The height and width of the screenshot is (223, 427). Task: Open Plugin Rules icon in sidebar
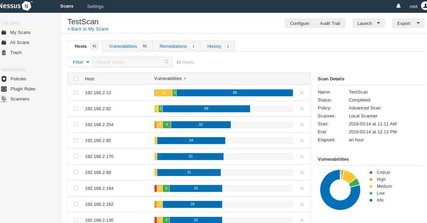(x=4, y=89)
